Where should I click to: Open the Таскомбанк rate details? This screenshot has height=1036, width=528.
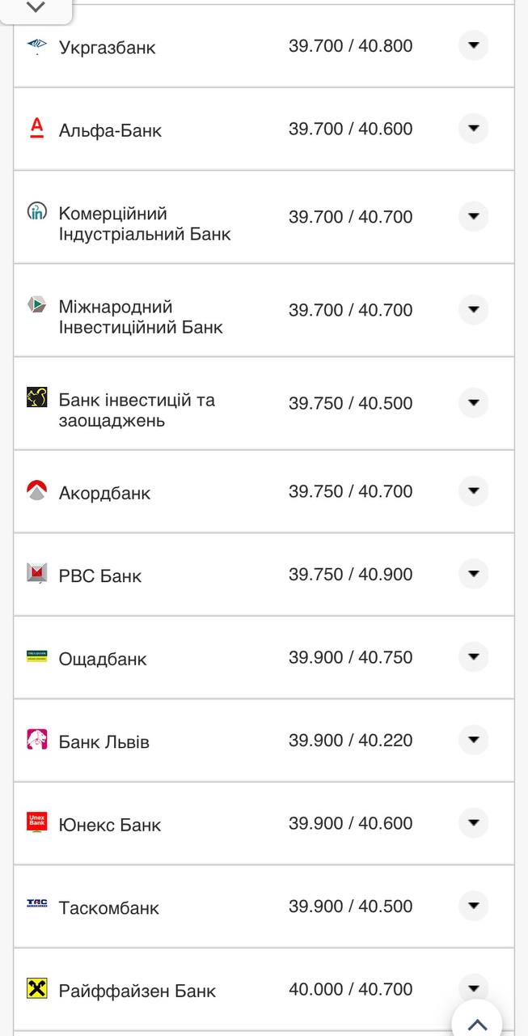(473, 906)
